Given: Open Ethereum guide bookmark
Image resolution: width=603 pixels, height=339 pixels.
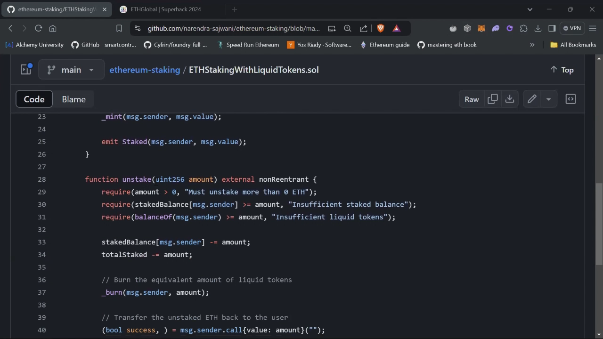Looking at the screenshot, I should (384, 45).
